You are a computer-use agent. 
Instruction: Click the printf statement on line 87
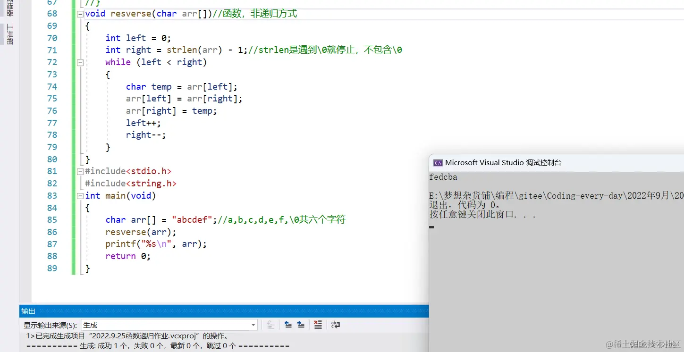tap(156, 244)
